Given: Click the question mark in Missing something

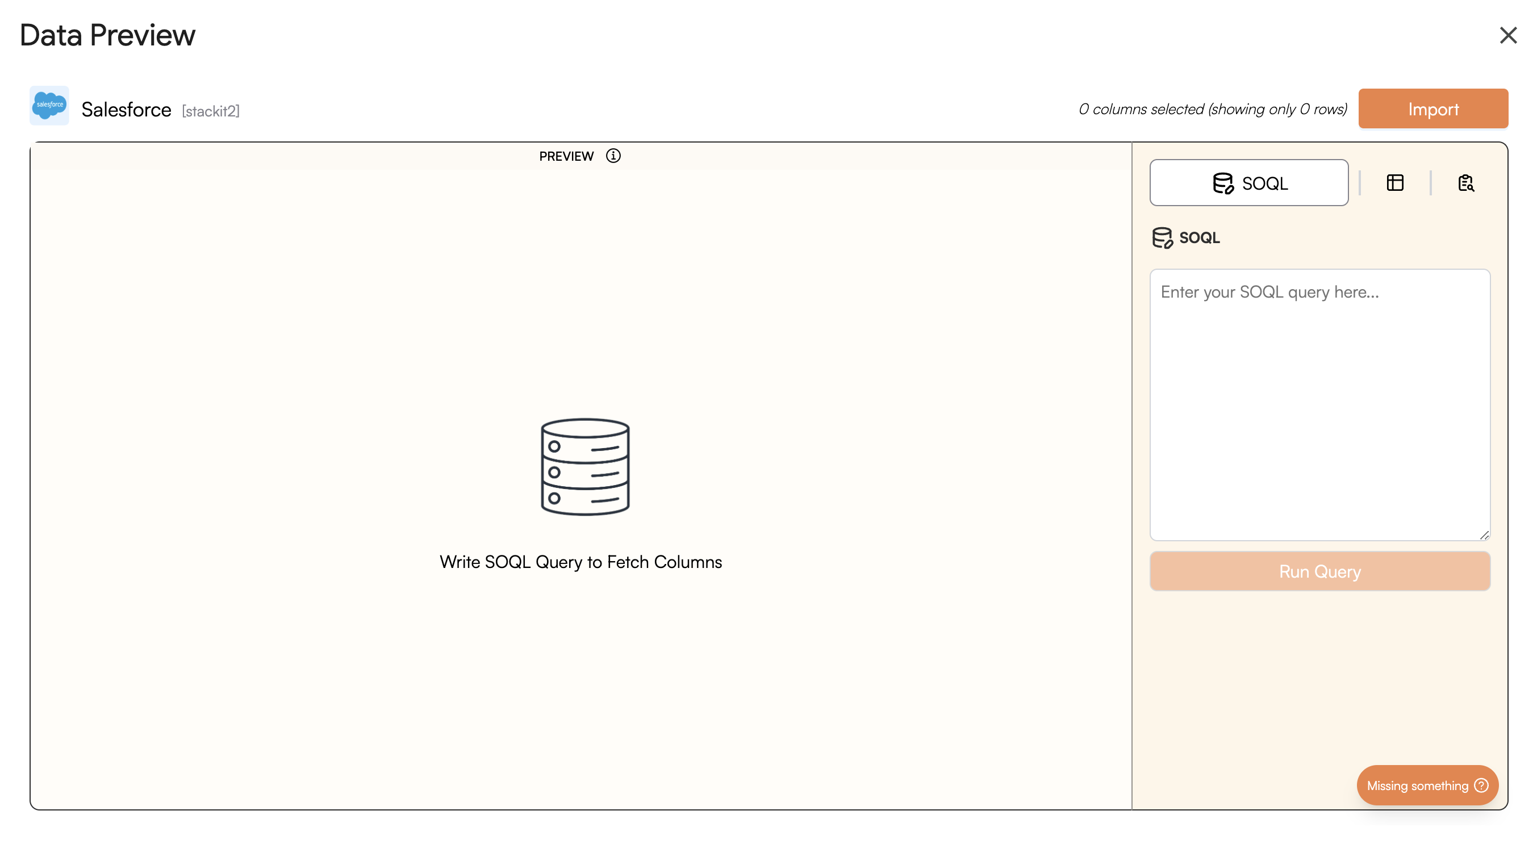Looking at the screenshot, I should 1481,785.
